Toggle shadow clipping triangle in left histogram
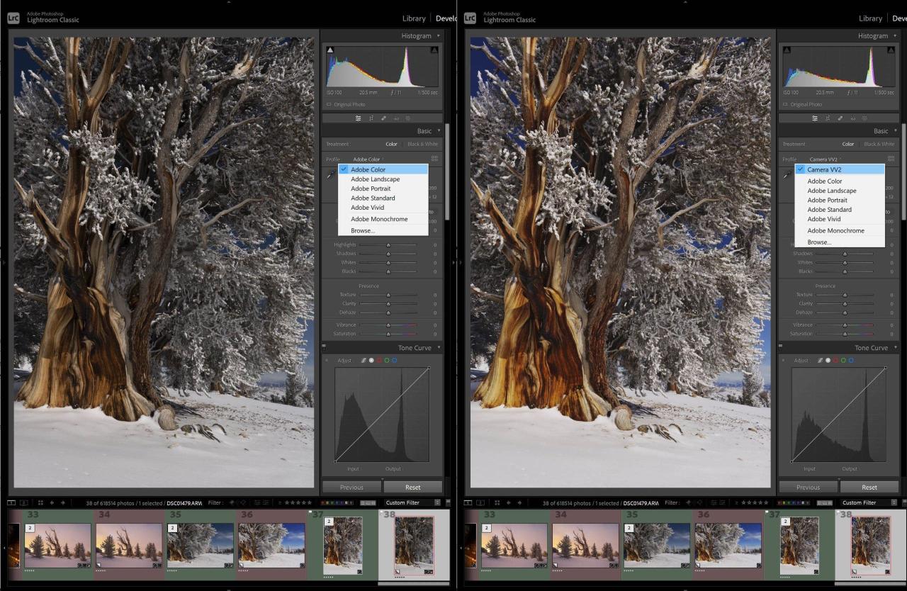The image size is (907, 591). (330, 50)
